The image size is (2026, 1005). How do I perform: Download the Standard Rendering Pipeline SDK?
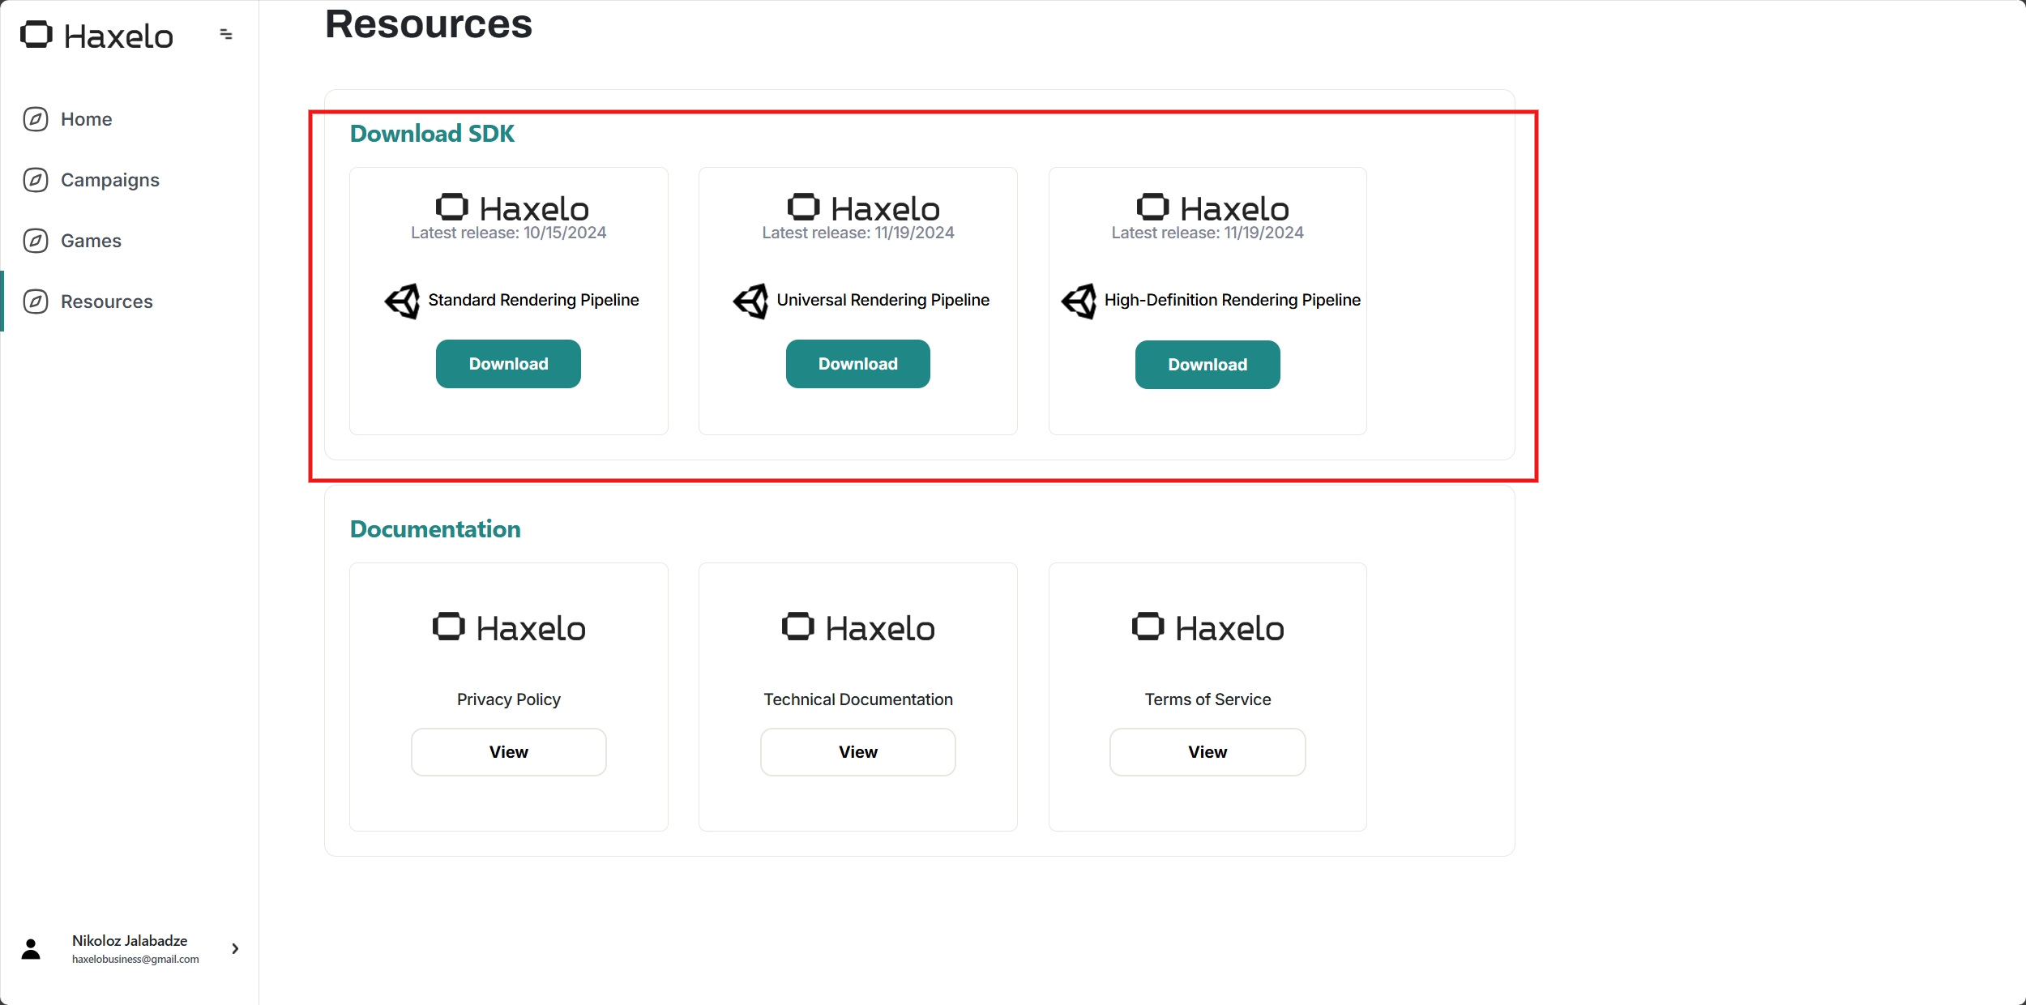[508, 364]
